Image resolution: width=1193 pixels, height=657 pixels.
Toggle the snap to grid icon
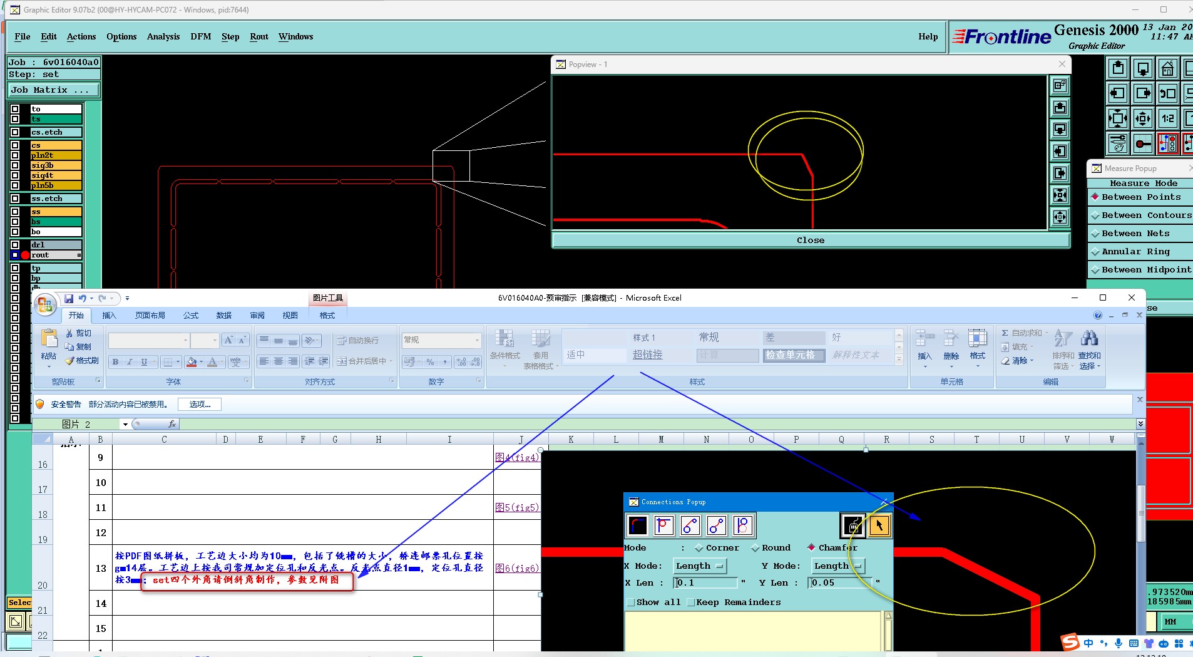(x=1143, y=143)
